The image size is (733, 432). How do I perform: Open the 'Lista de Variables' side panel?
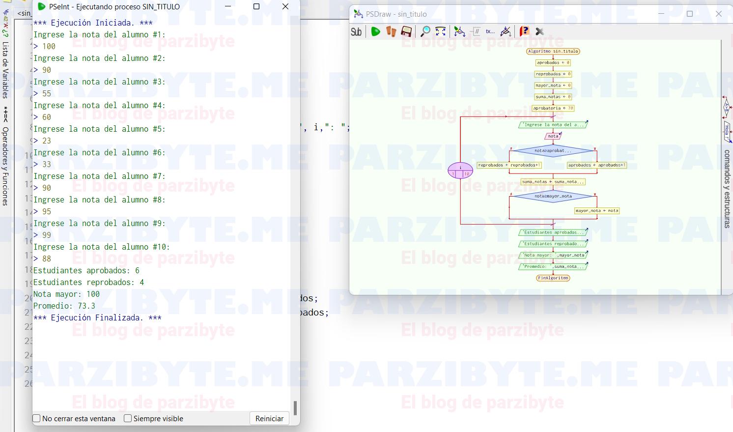click(x=5, y=70)
